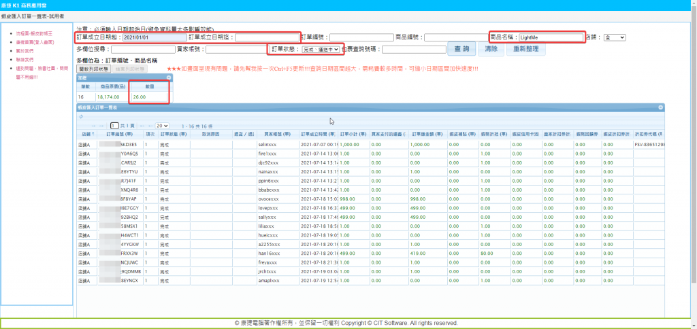Click the 關鍵列印狀態 button
Image resolution: width=697 pixels, height=329 pixels.
93,69
